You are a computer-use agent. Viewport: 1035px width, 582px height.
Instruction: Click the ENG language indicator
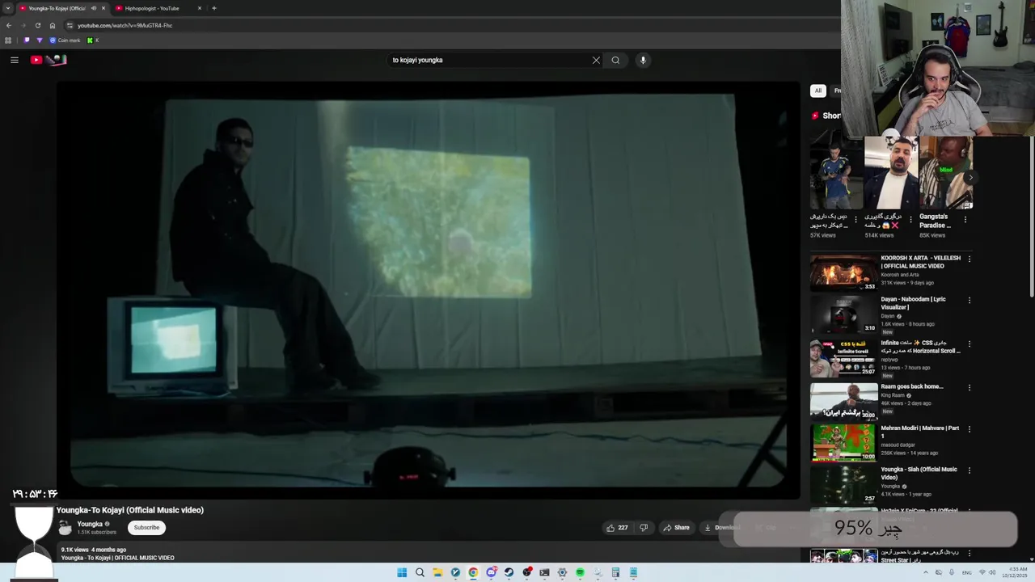(966, 572)
